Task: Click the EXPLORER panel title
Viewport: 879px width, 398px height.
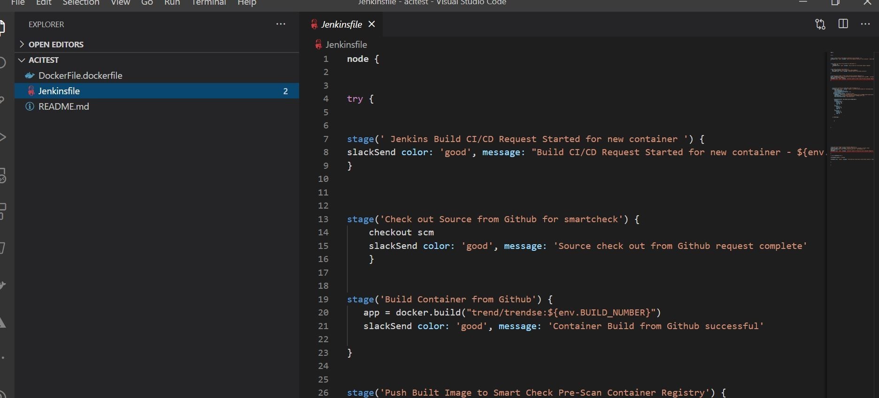Action: click(46, 24)
